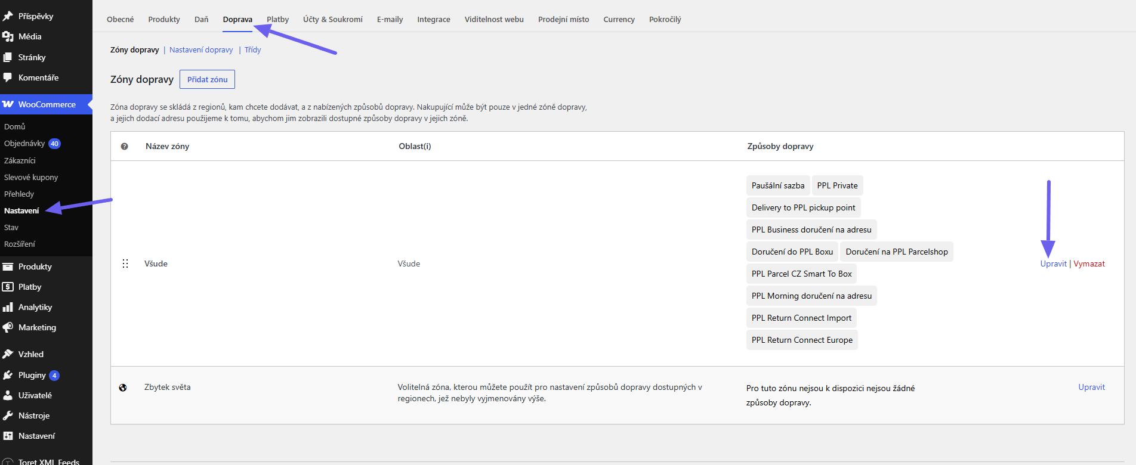Edit the Všude zone via Upravit

[1054, 263]
